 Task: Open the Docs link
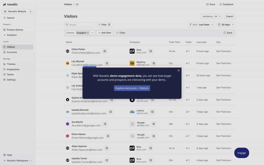point(211,4)
